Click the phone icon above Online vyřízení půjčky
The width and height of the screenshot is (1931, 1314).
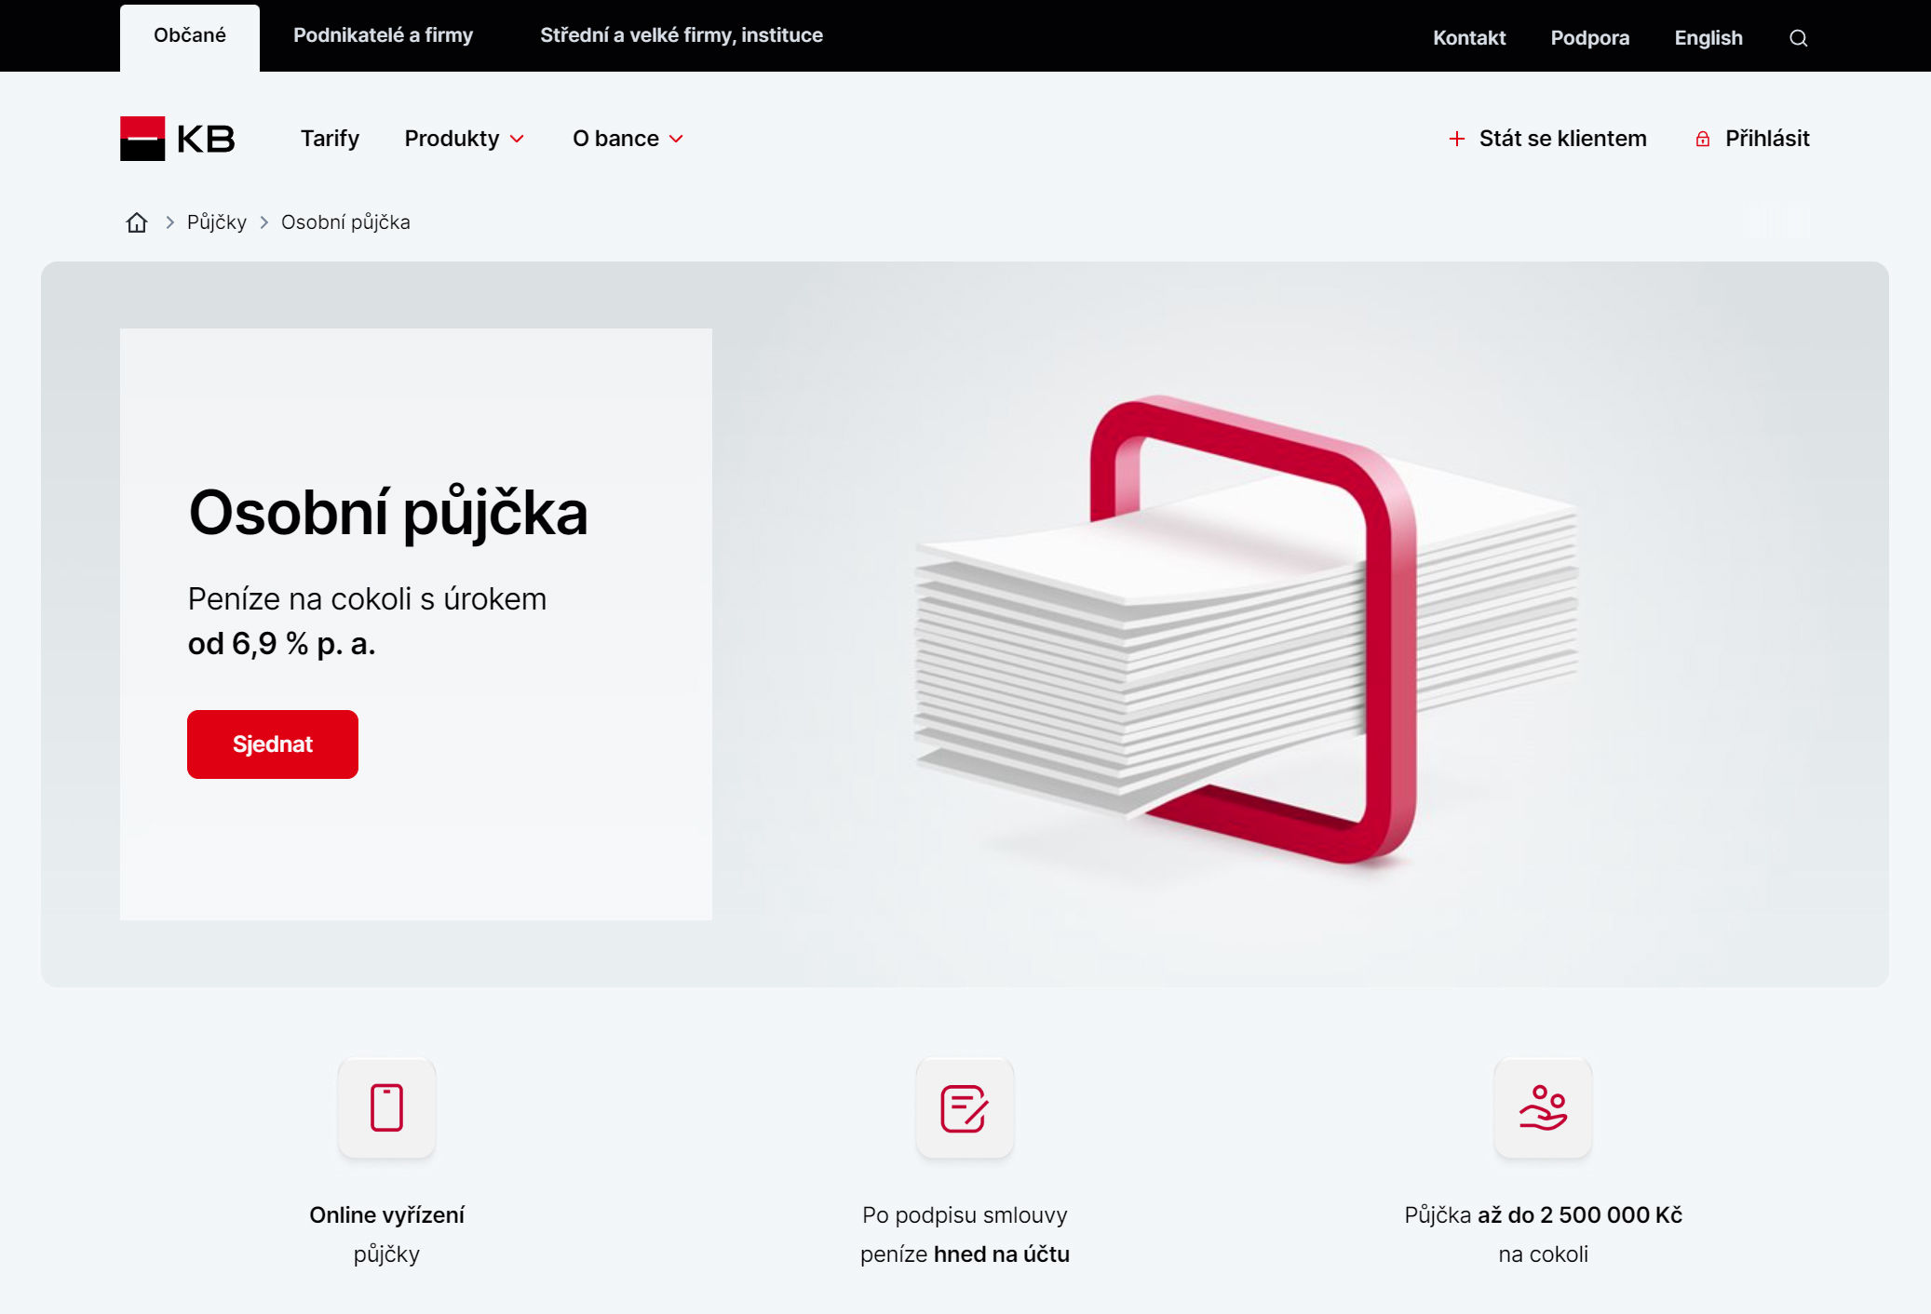[x=386, y=1107]
